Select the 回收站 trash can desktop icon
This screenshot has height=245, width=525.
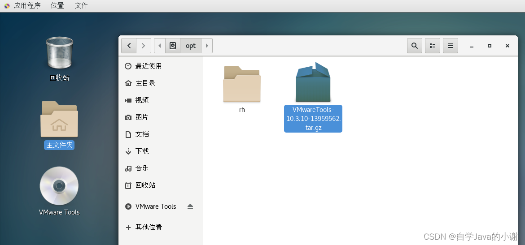coord(59,53)
